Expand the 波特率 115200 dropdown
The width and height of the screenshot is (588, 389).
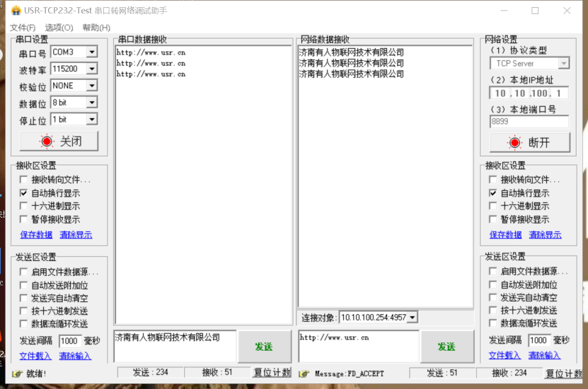[x=91, y=69]
